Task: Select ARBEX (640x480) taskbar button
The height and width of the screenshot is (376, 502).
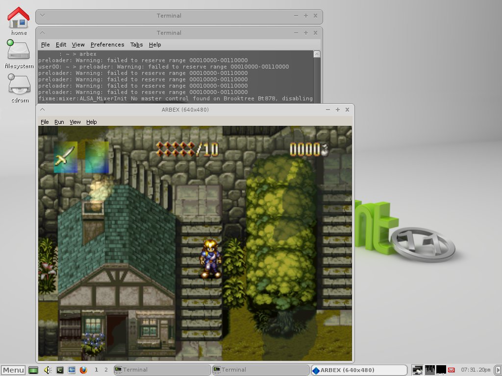Action: coord(359,370)
